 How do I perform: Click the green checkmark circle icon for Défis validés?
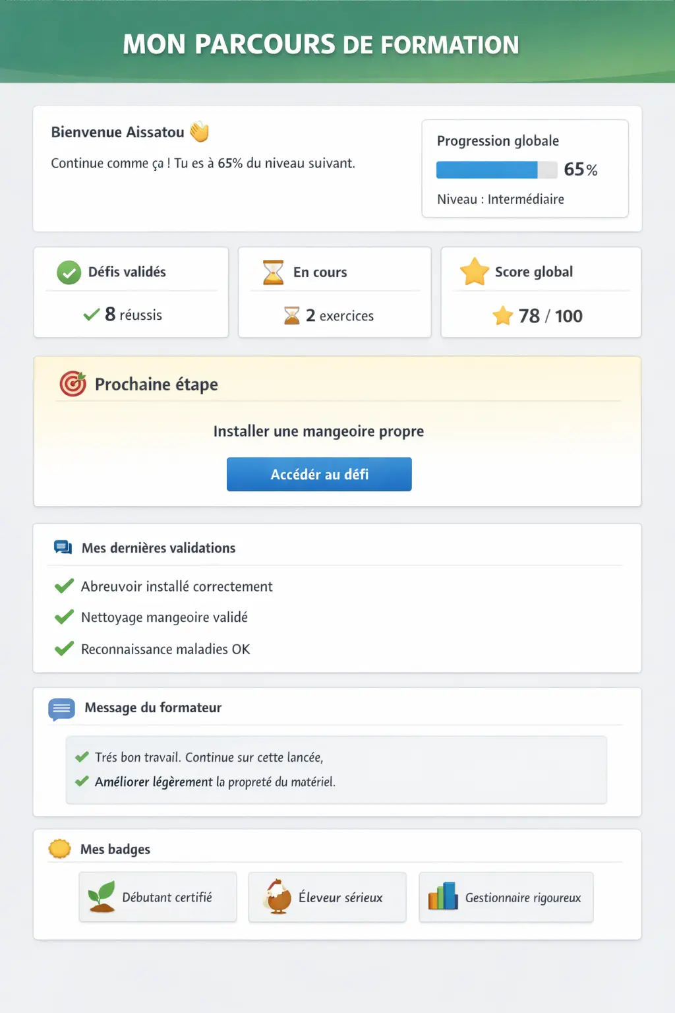[x=69, y=272]
